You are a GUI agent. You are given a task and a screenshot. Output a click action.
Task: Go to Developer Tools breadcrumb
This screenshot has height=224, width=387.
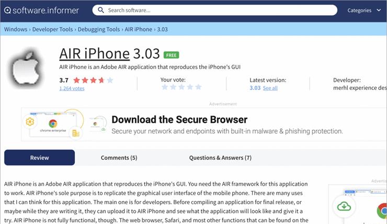[53, 29]
